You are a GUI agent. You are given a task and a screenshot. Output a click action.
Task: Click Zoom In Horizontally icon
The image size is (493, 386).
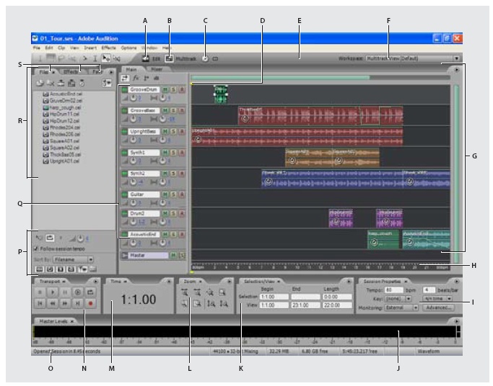click(185, 292)
